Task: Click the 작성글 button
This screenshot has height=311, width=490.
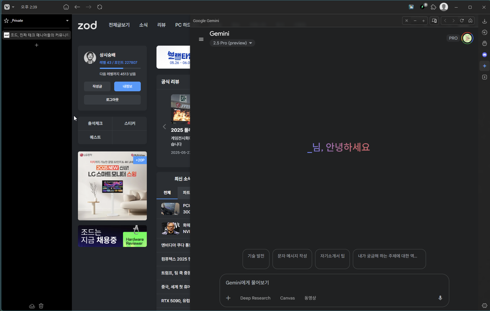Action: pyautogui.click(x=97, y=86)
